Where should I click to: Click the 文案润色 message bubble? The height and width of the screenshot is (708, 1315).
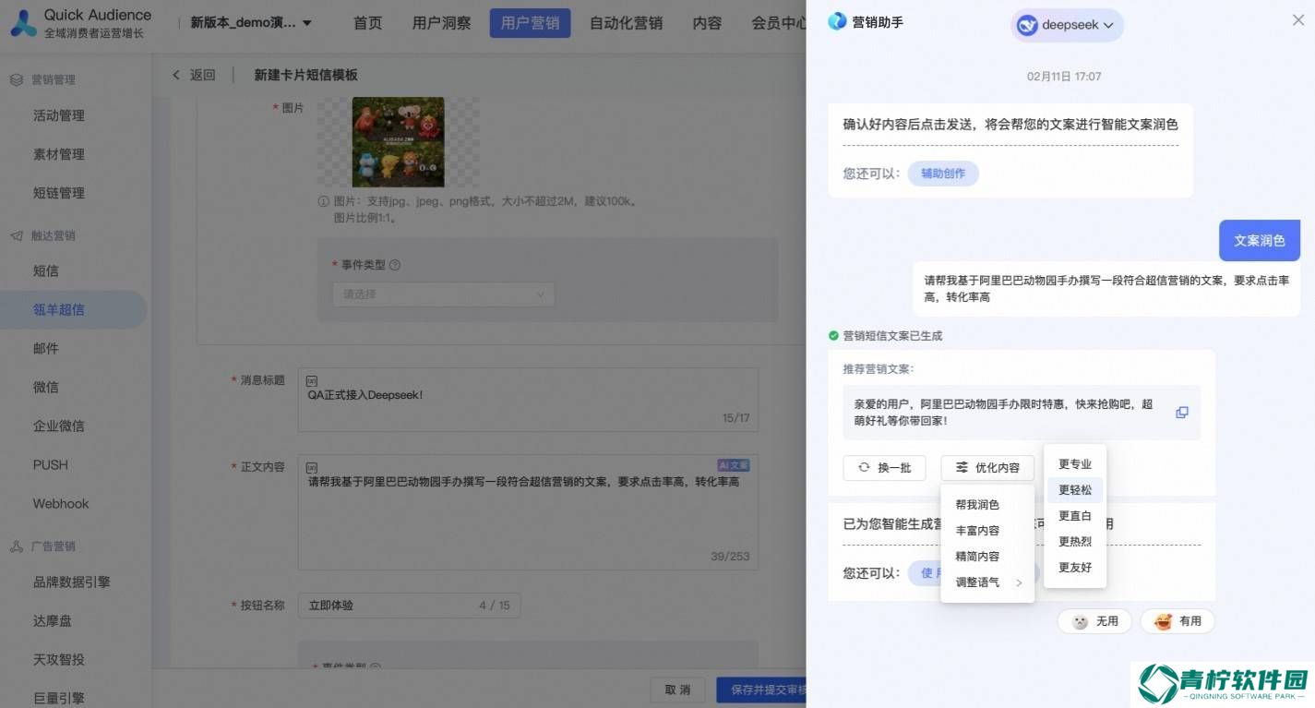click(1260, 240)
